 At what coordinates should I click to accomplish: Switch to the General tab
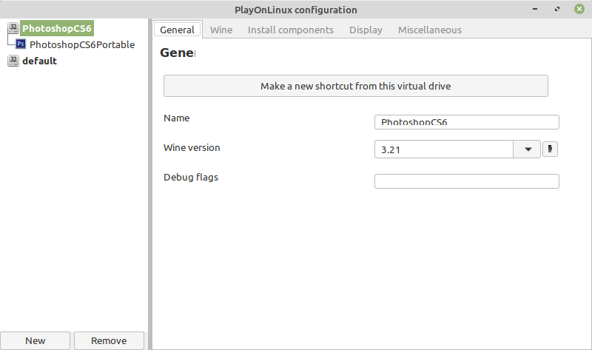[x=177, y=30]
